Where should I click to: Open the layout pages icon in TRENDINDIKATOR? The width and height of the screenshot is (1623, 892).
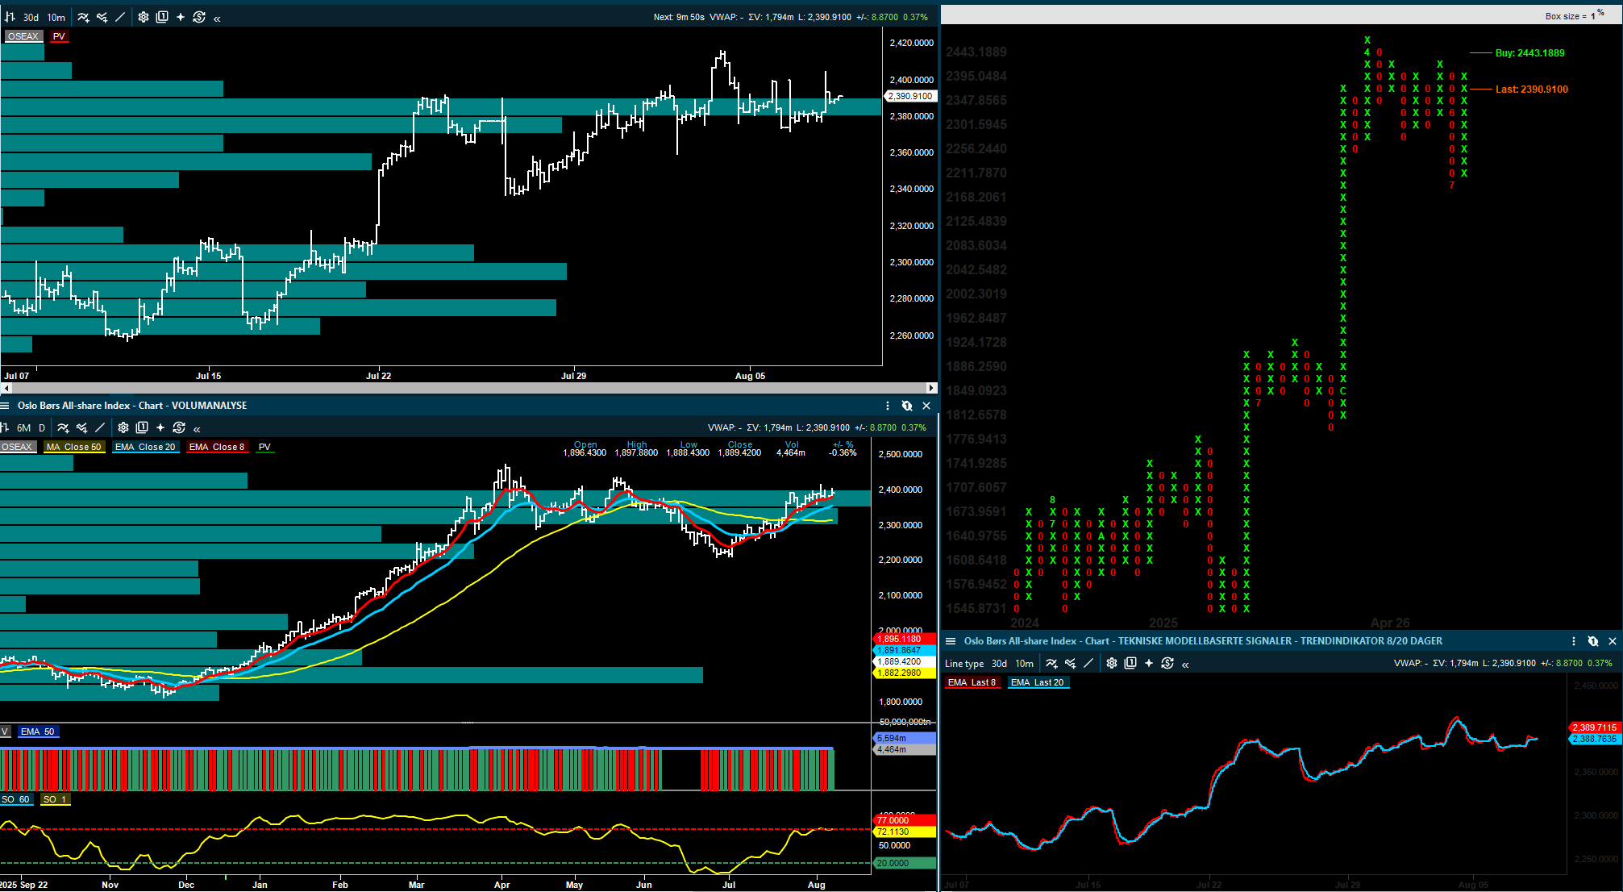[1130, 663]
